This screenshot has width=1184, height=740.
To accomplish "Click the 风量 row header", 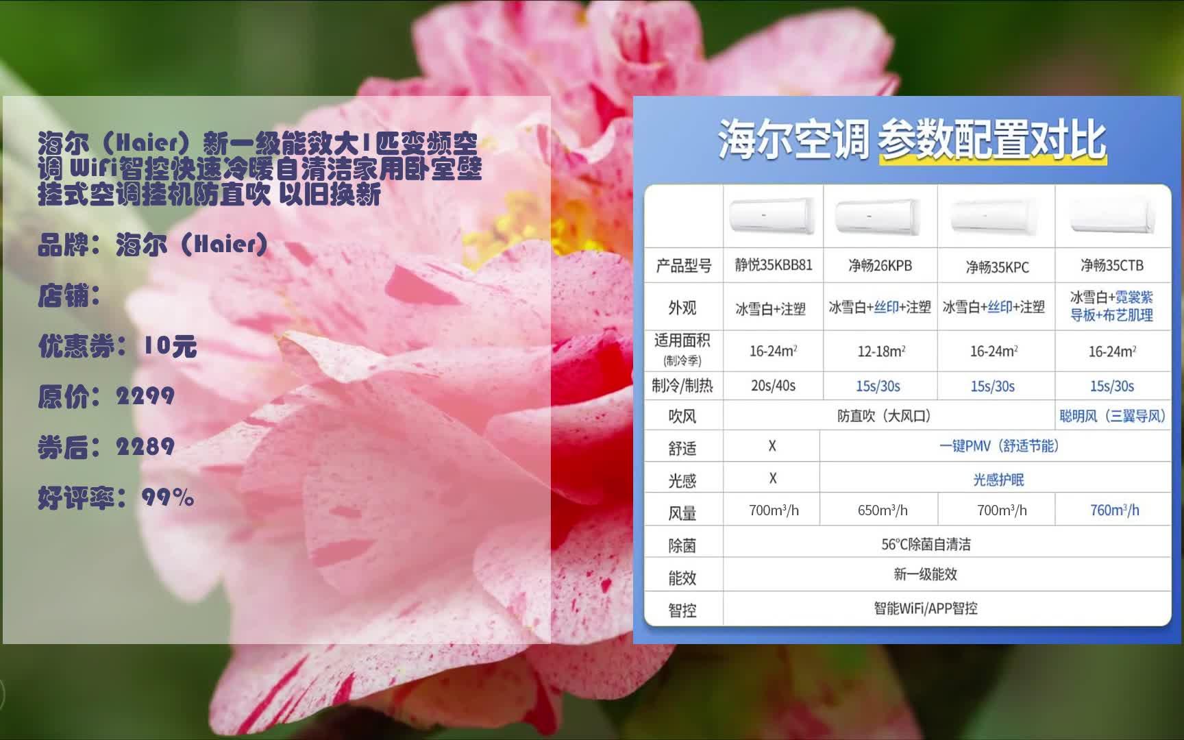I will 682,513.
